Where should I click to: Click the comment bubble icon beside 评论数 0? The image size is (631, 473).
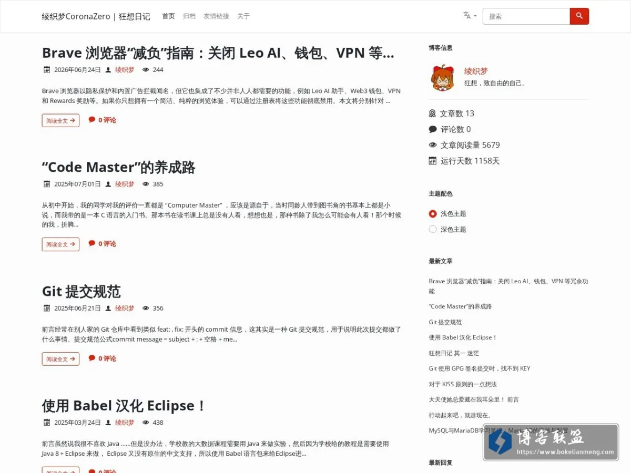[x=433, y=129]
